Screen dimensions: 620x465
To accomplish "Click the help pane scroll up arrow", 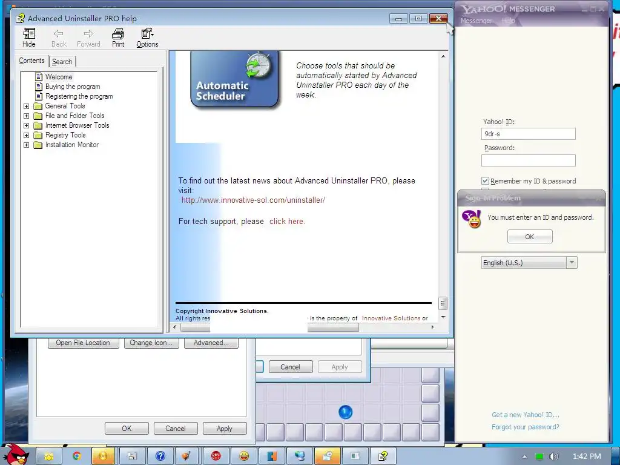I will click(443, 56).
